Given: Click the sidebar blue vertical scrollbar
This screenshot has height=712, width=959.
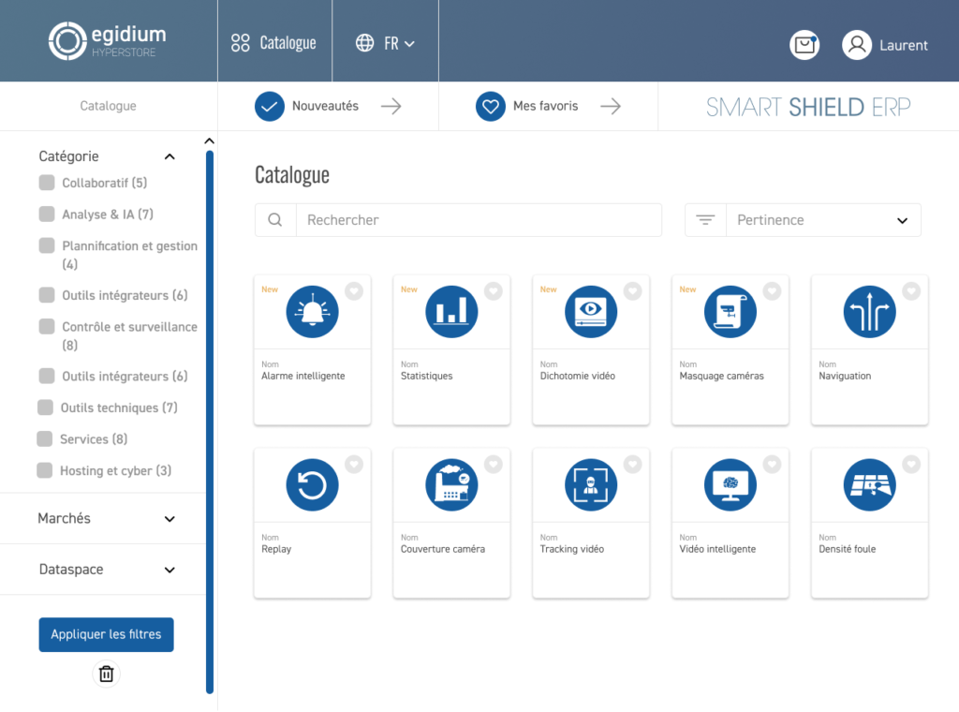Looking at the screenshot, I should (210, 422).
